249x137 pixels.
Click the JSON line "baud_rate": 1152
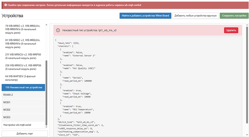(68, 43)
